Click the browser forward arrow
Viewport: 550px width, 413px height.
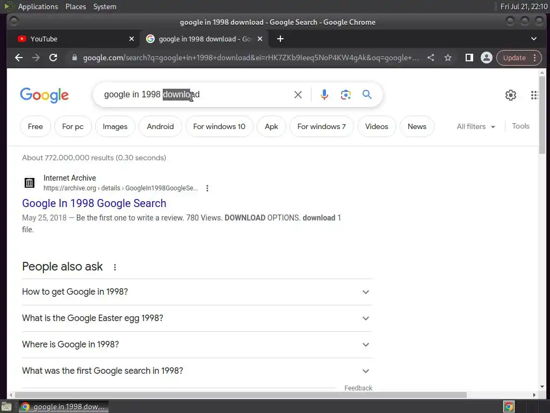coord(36,58)
